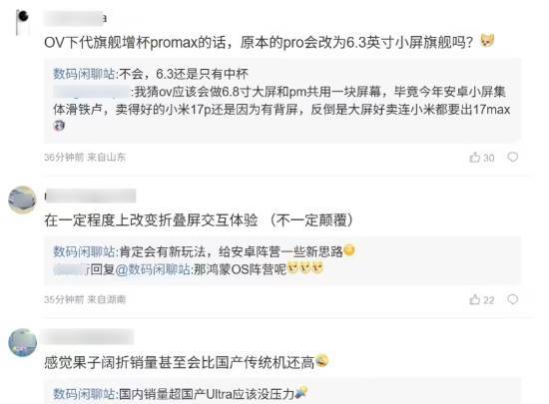Open 数码闲聊站 profile in the 6.3 reply
The height and width of the screenshot is (404, 549).
click(84, 74)
